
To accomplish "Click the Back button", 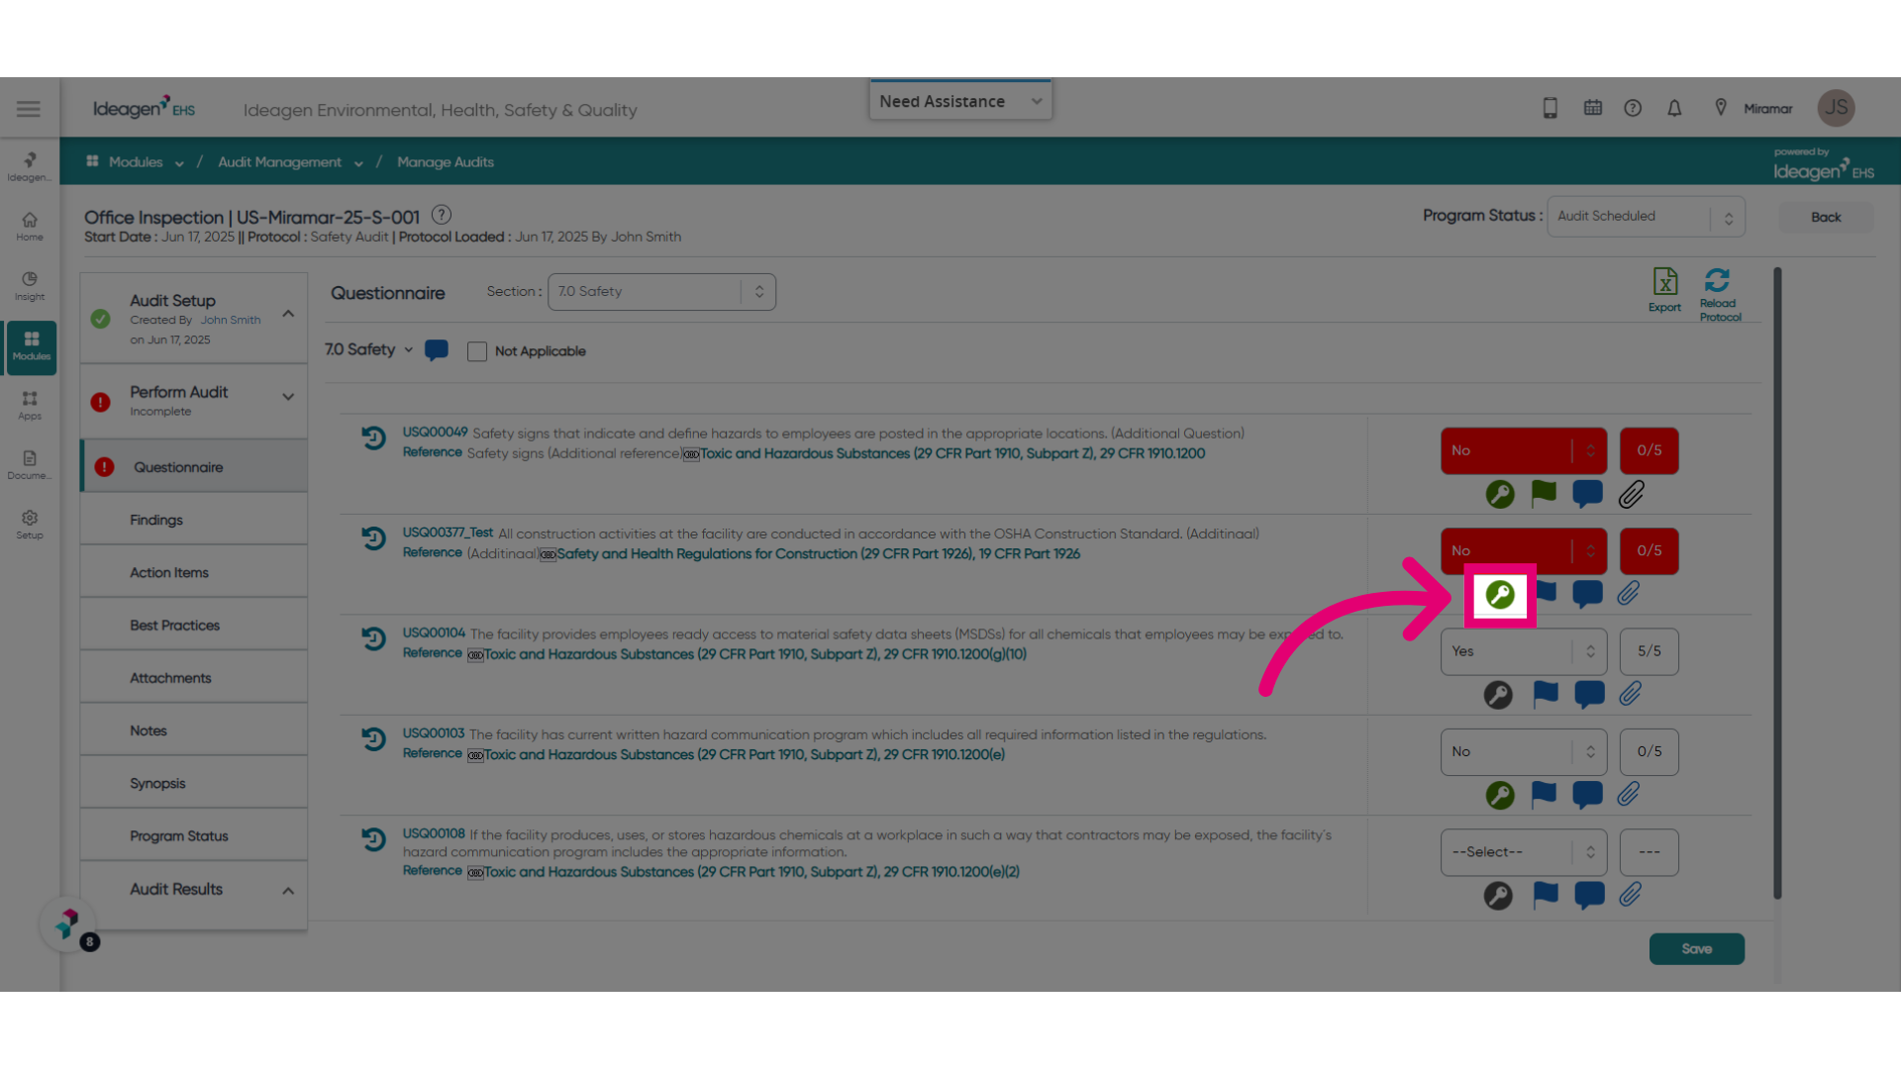I will click(x=1827, y=217).
